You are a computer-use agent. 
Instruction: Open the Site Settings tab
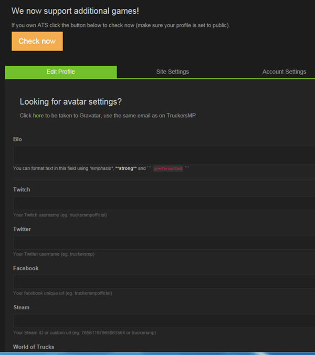click(172, 72)
